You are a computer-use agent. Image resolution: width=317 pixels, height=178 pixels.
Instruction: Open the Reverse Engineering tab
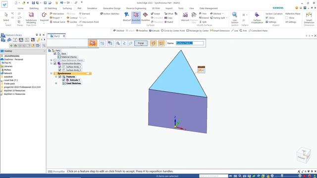click(x=136, y=8)
